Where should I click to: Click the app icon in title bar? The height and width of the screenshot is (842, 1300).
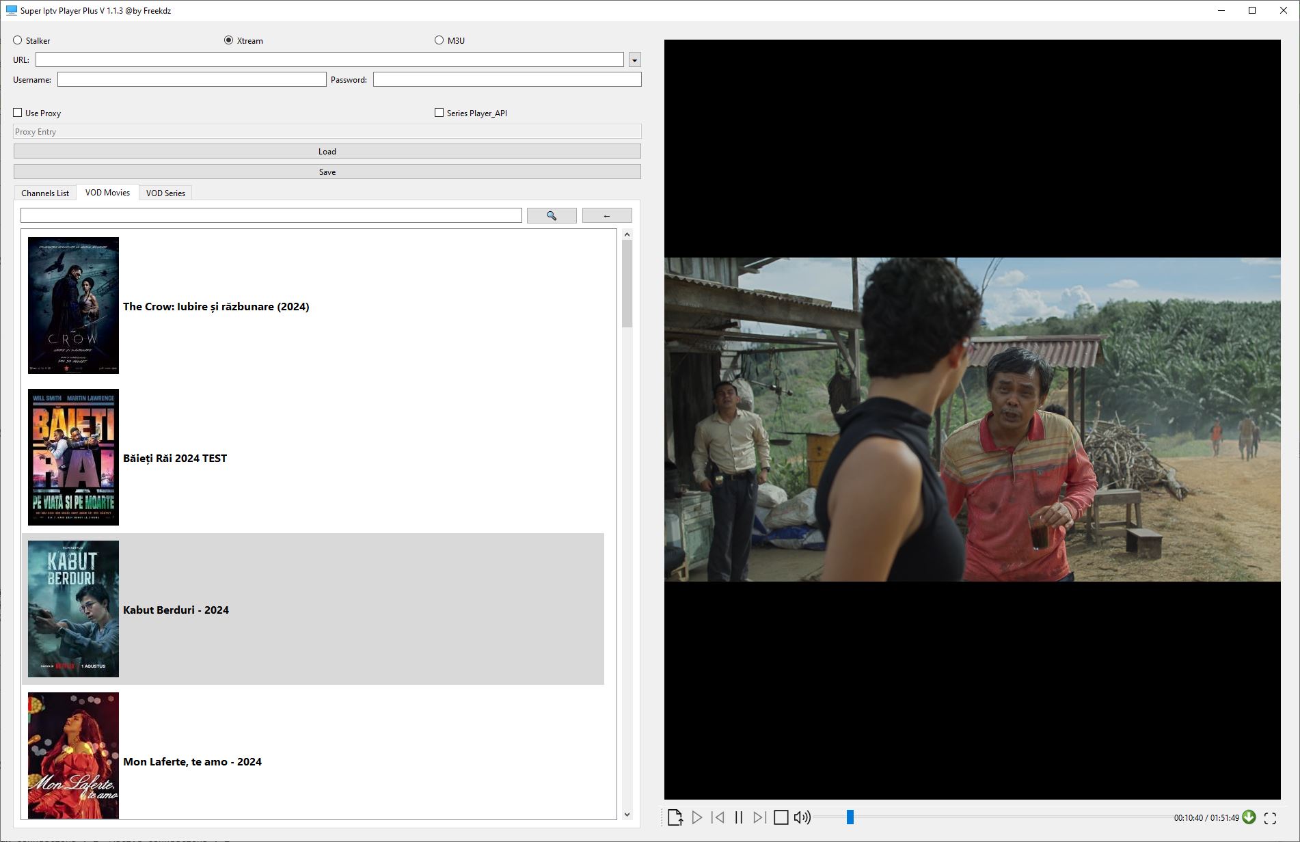pyautogui.click(x=11, y=10)
